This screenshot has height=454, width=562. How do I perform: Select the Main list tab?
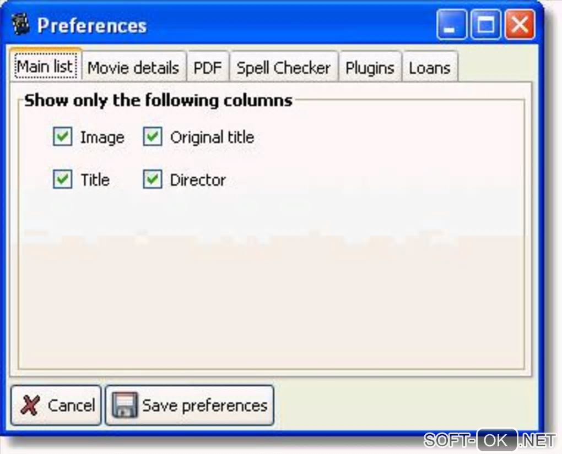click(45, 67)
